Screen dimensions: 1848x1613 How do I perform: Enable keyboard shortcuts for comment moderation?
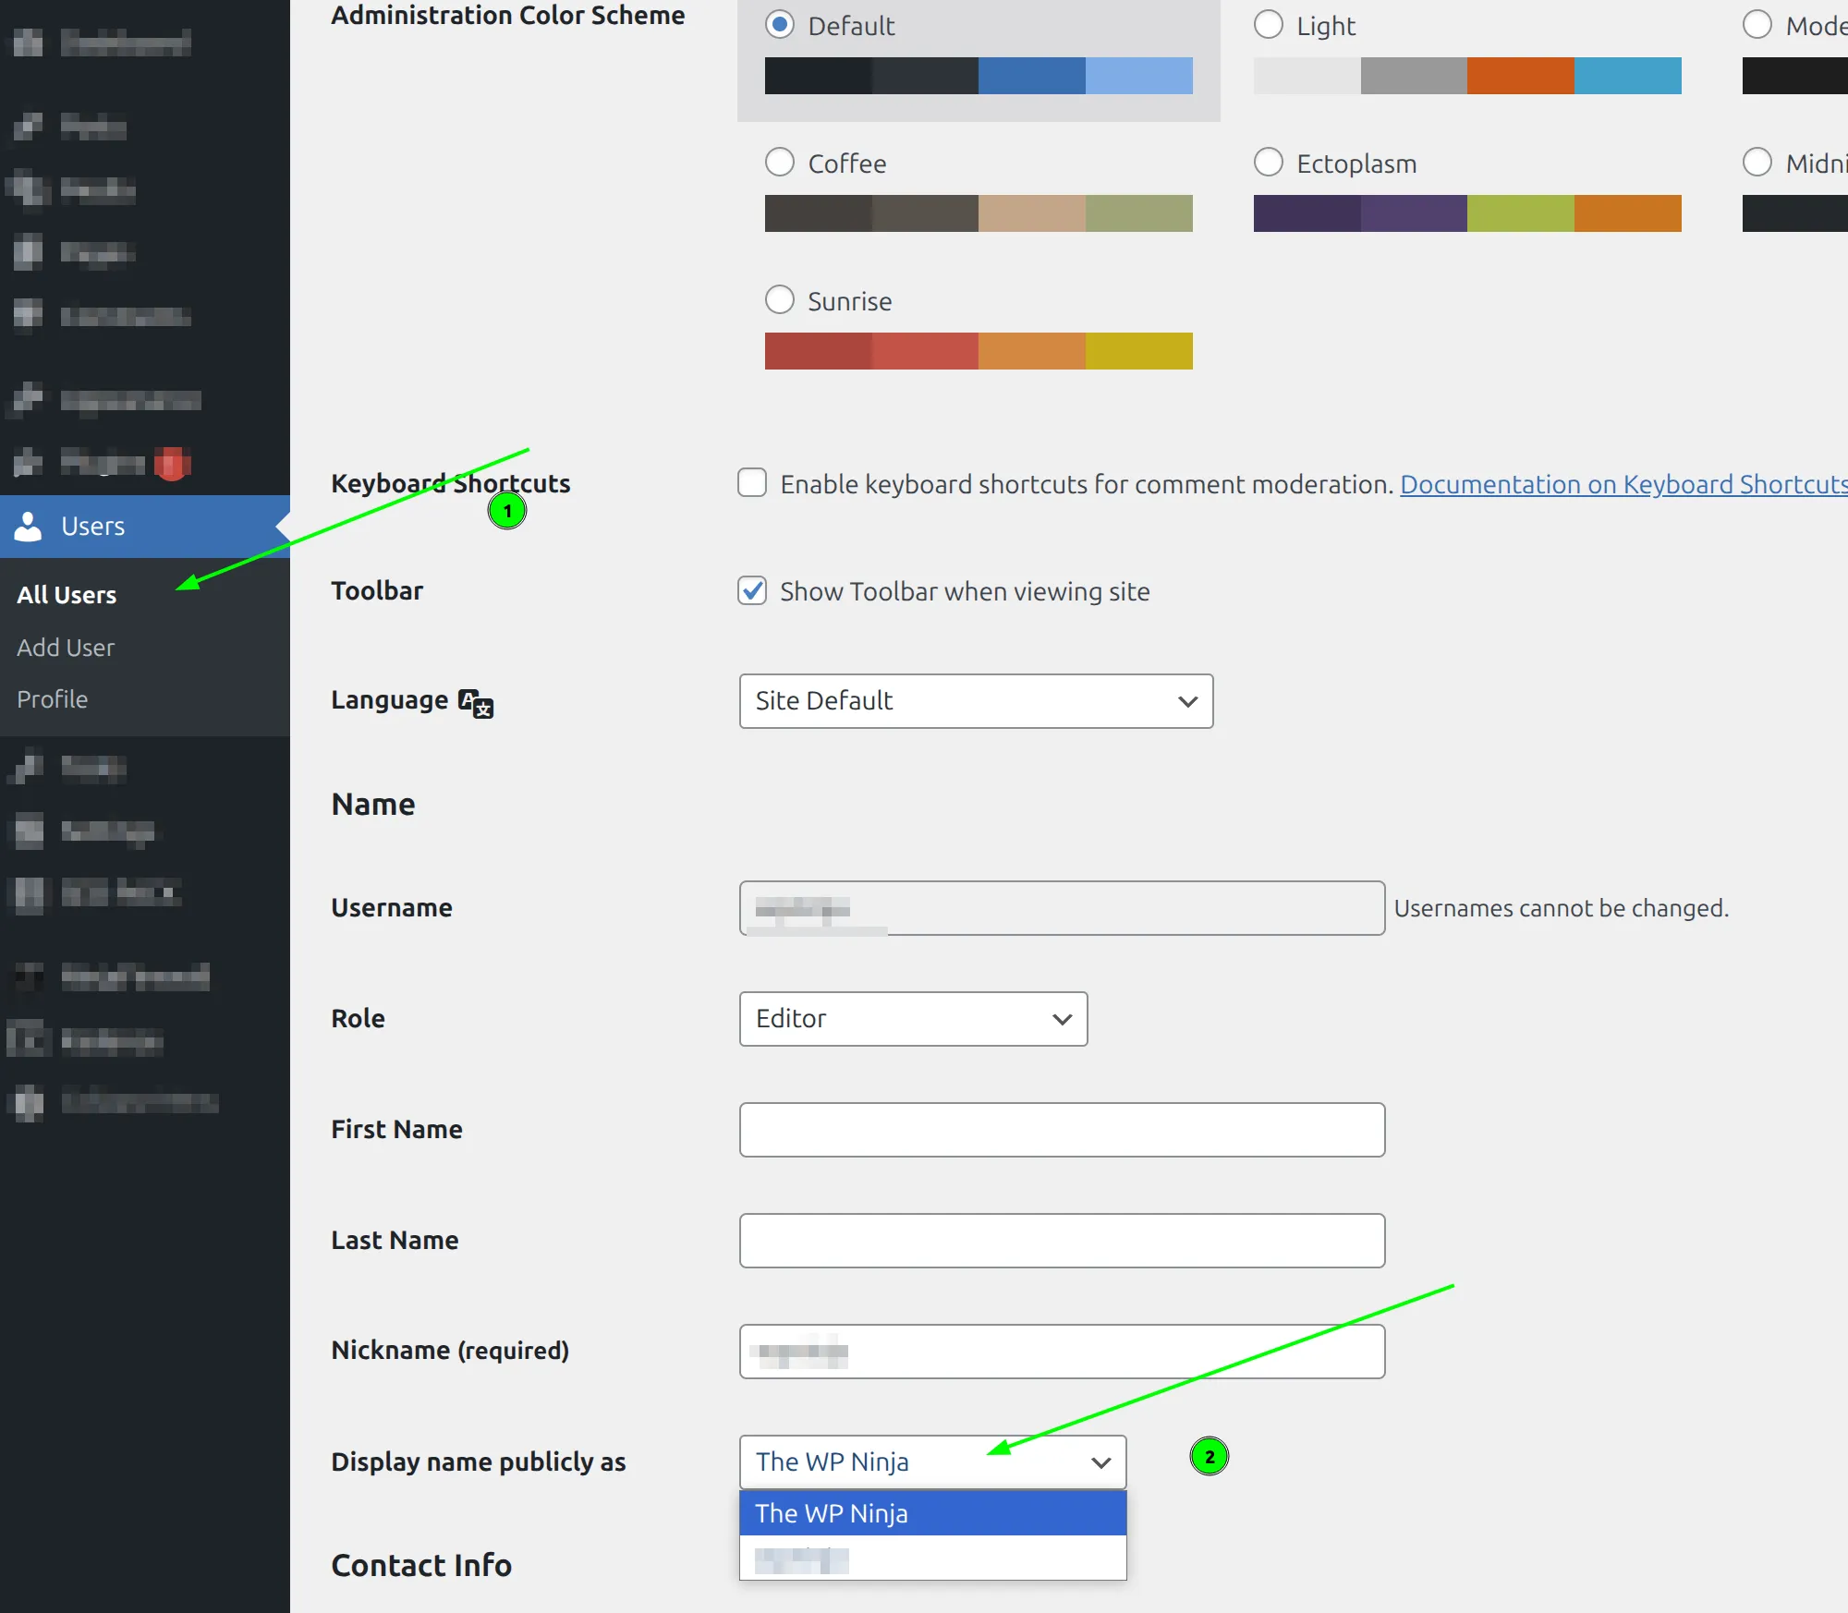(x=752, y=483)
